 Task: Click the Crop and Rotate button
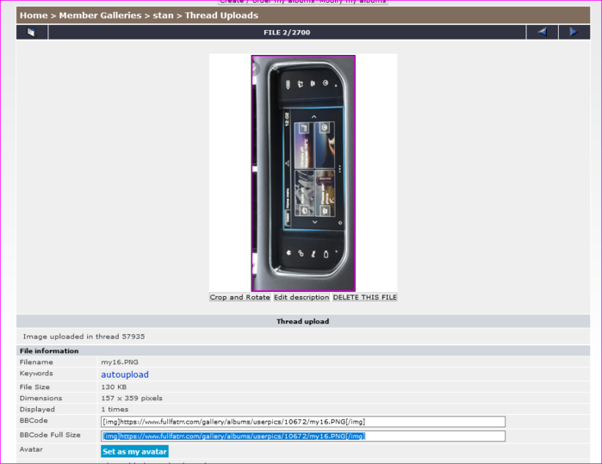[x=240, y=297]
